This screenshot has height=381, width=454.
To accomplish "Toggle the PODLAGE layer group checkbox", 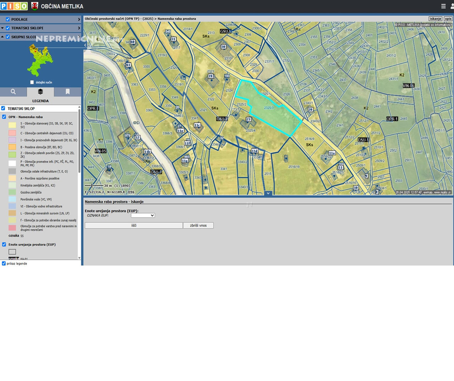I will click(8, 20).
